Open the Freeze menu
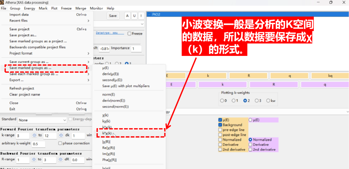The image size is (349, 169). (x=66, y=8)
